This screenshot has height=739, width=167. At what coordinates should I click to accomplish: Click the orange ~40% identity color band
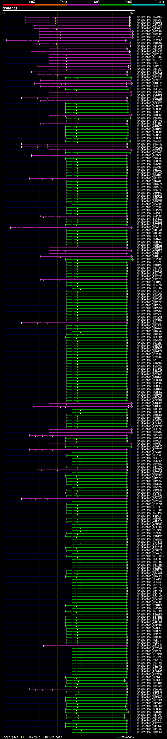pos(51,5)
